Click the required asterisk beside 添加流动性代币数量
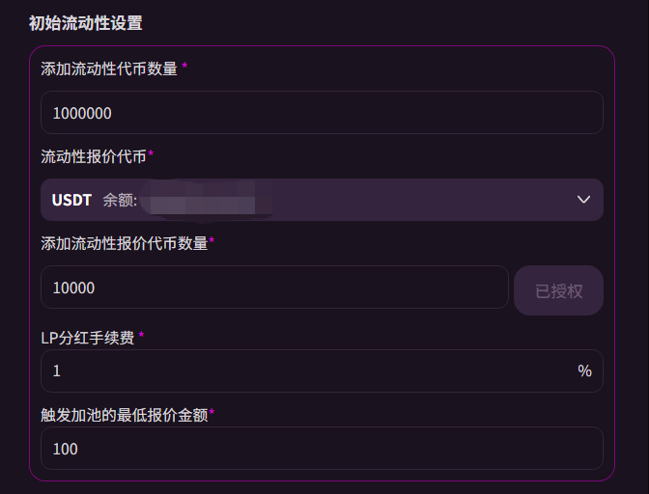 pos(184,67)
